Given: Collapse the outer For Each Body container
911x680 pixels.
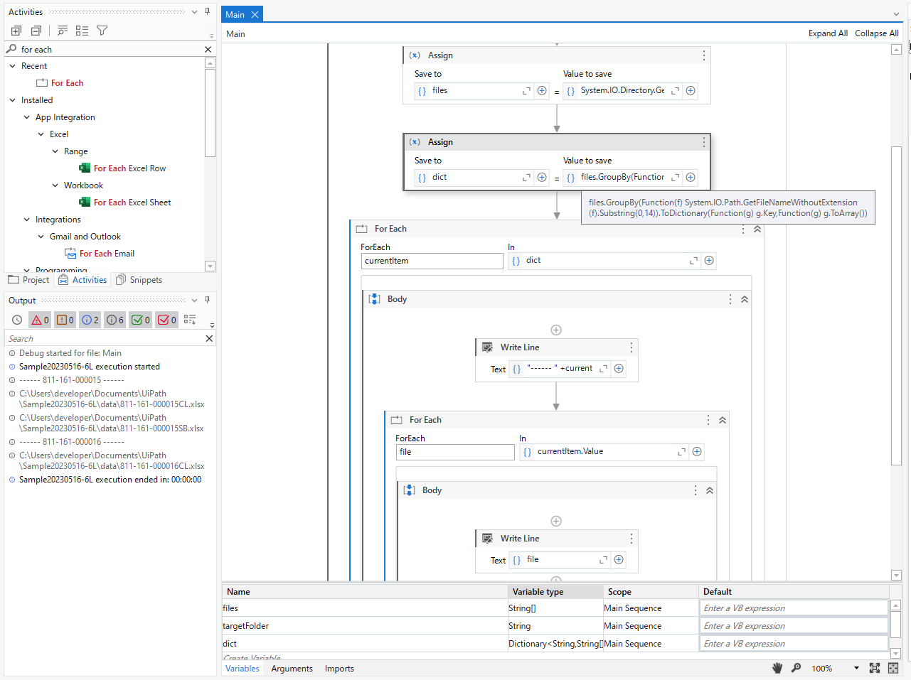Looking at the screenshot, I should [x=745, y=299].
